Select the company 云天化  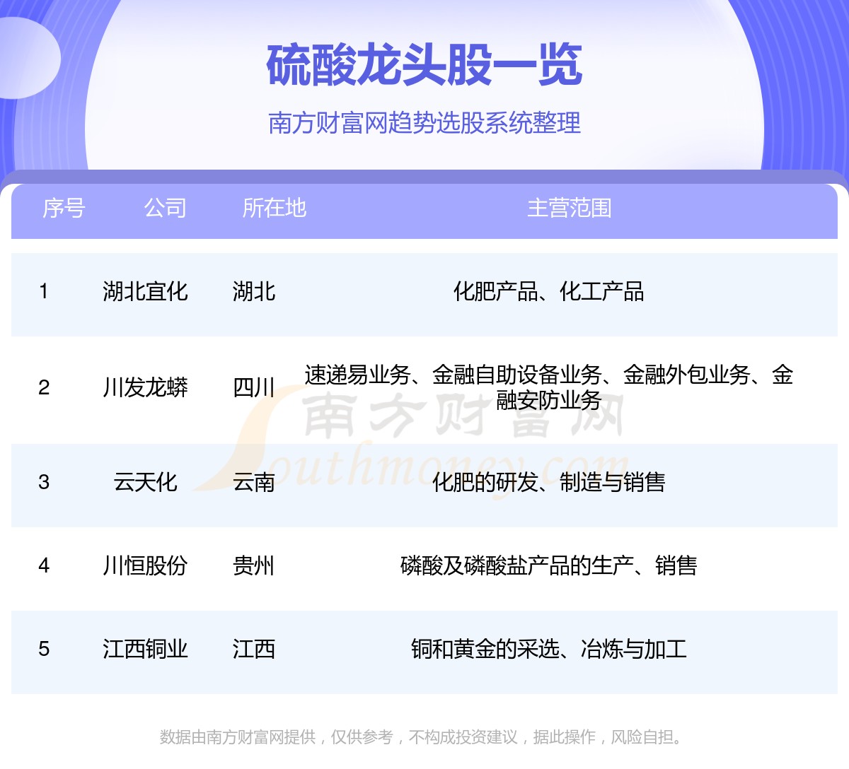pos(145,482)
